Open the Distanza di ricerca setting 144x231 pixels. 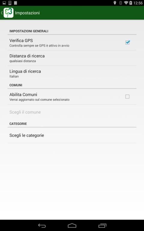click(72, 58)
